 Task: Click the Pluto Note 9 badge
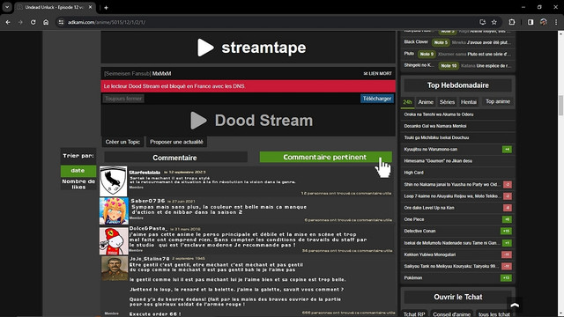click(x=427, y=54)
